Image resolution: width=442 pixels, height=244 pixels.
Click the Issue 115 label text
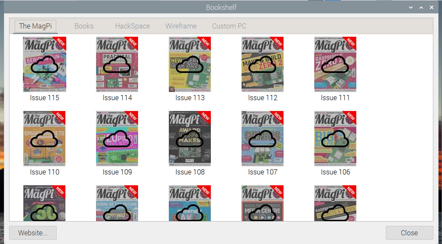click(x=45, y=98)
